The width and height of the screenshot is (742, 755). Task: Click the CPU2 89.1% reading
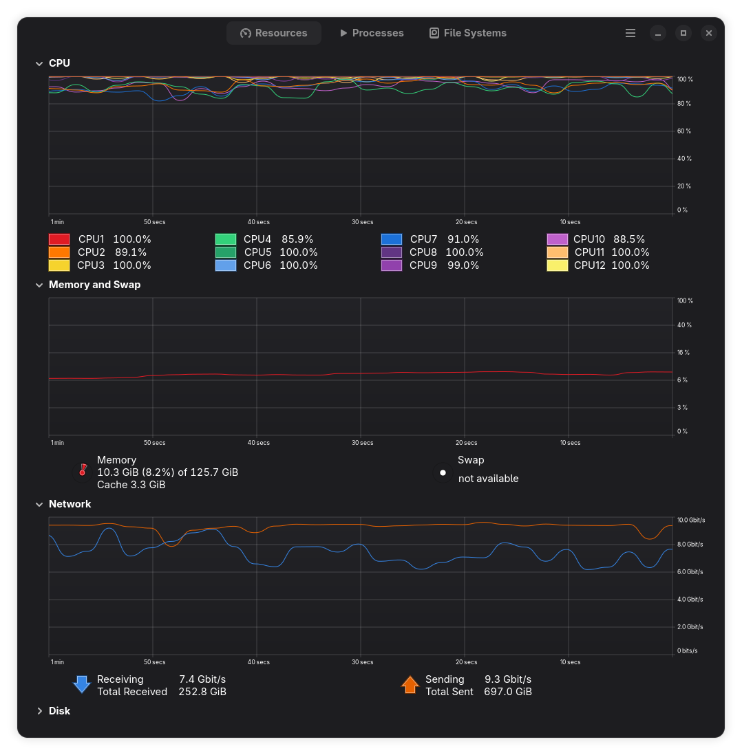[131, 252]
